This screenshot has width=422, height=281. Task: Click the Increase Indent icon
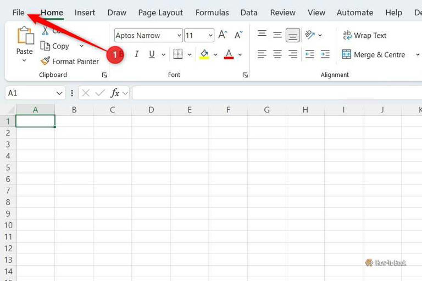(325, 54)
